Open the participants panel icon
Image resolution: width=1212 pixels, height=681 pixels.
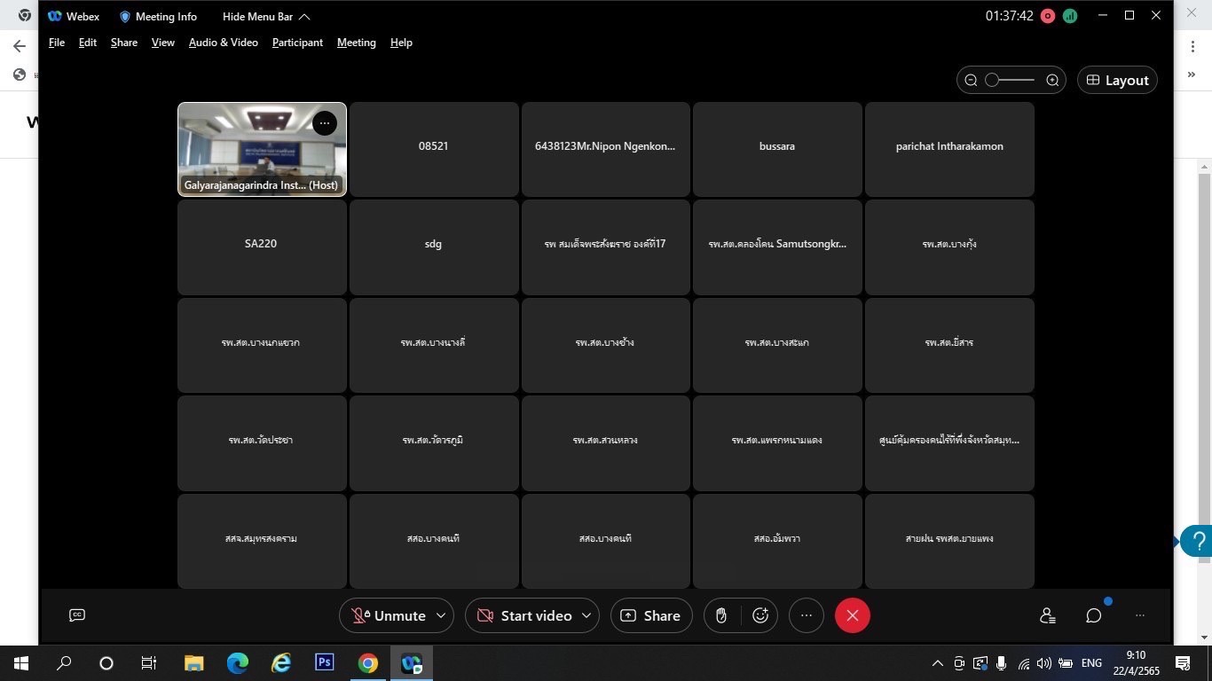coord(1048,615)
